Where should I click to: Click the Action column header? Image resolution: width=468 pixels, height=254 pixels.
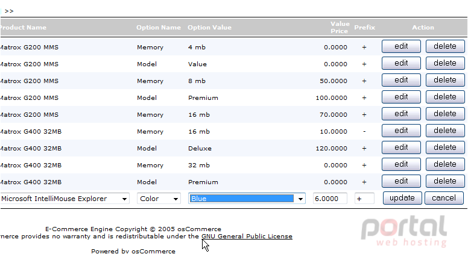[x=423, y=28]
